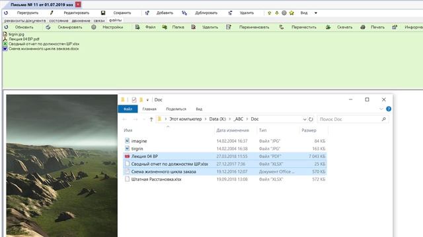Click the Добавить icon in top toolbar
Image resolution: width=423 pixels, height=237 pixels.
click(x=147, y=13)
